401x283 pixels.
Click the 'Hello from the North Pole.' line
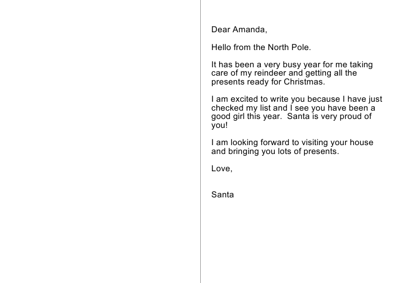pyautogui.click(x=261, y=47)
